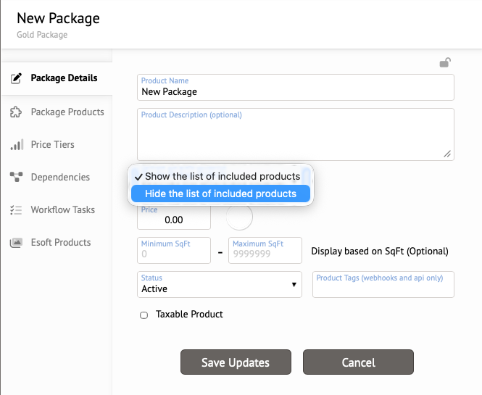Click the Package Products puzzle icon
482x395 pixels.
click(16, 112)
